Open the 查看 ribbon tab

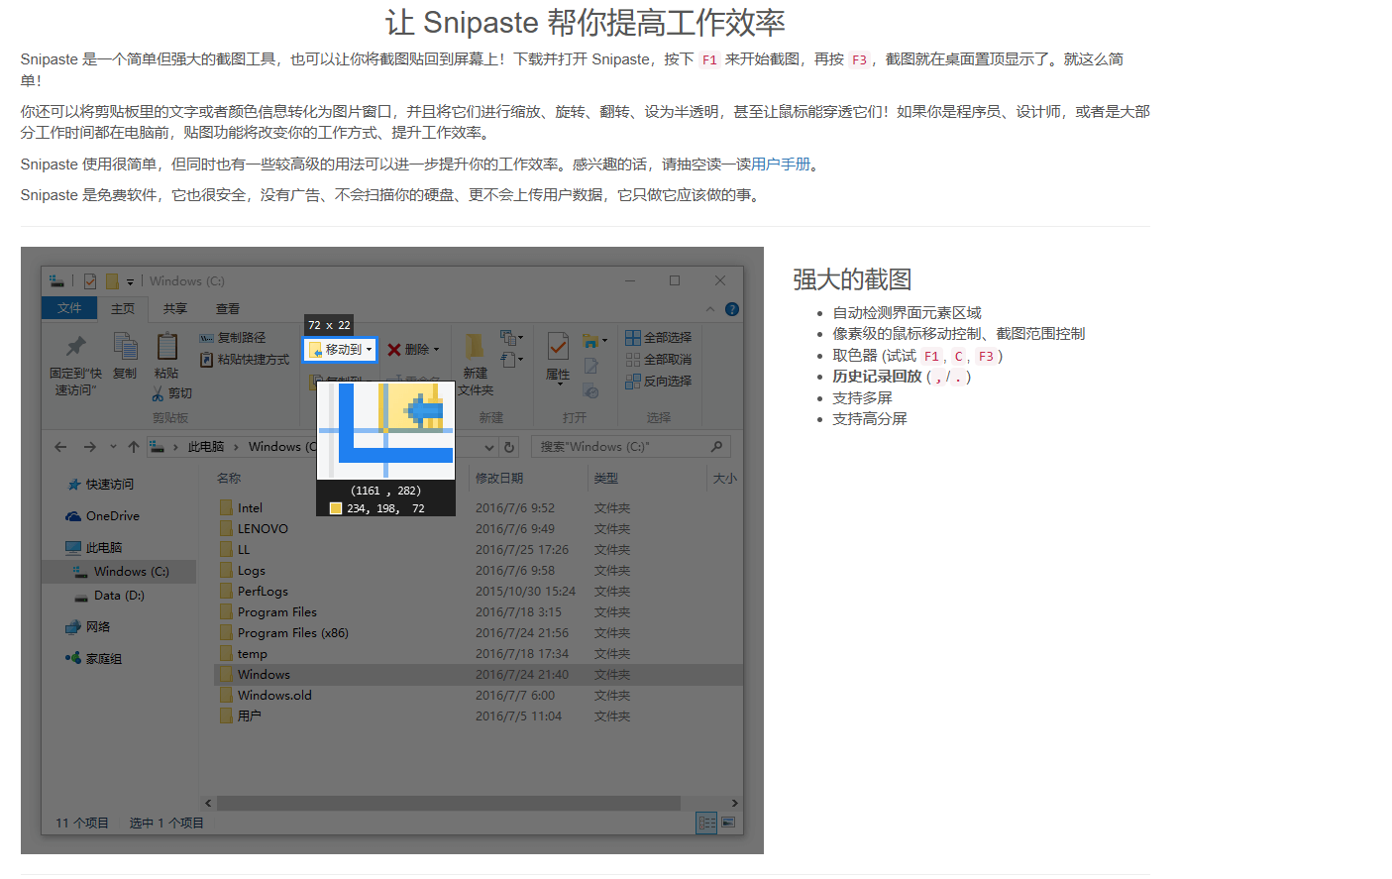coord(228,309)
